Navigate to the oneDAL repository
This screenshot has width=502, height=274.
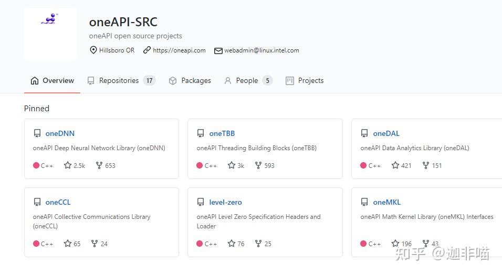pos(386,133)
